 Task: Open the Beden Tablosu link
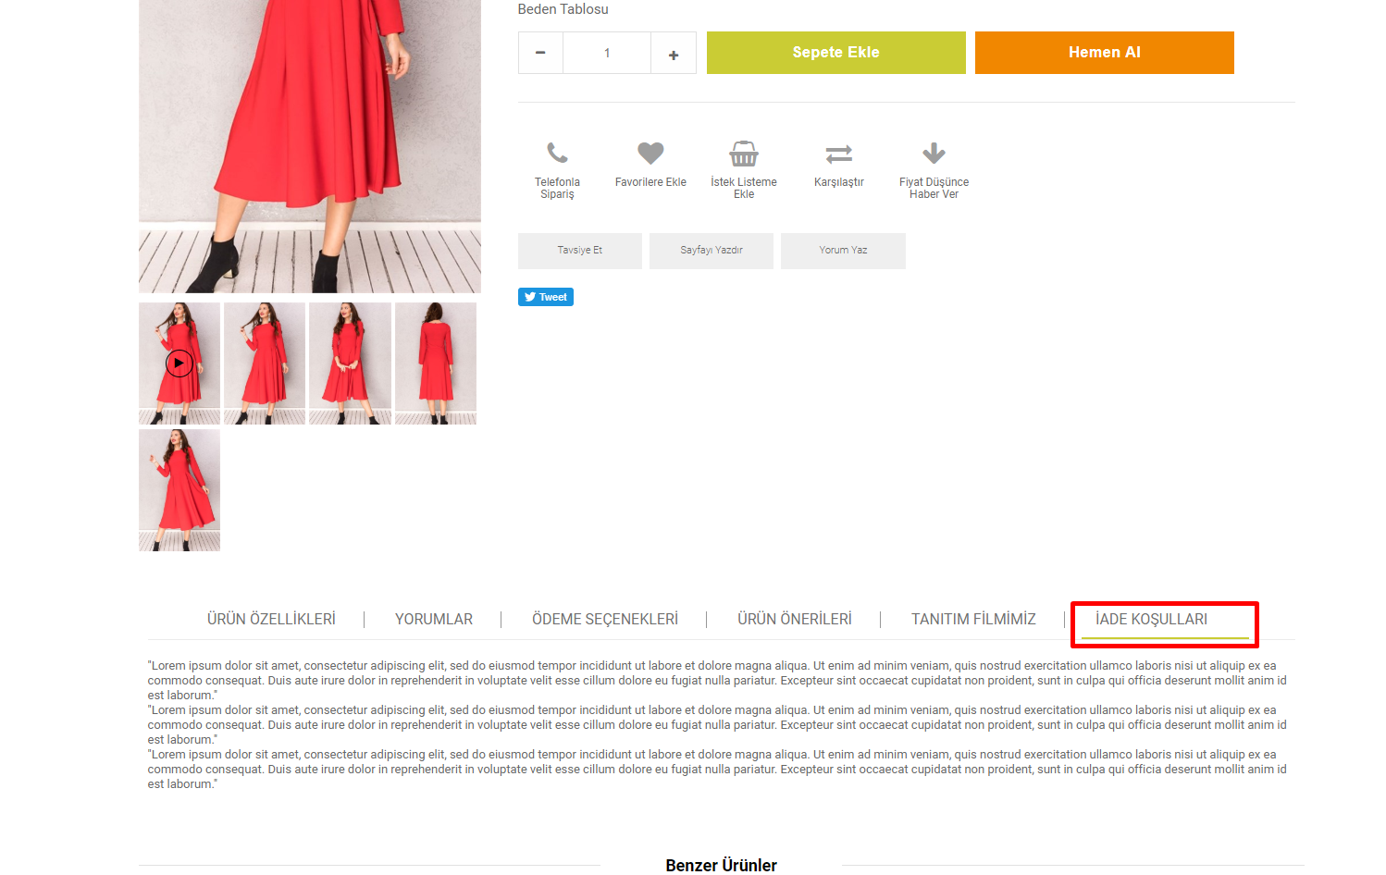(x=563, y=9)
